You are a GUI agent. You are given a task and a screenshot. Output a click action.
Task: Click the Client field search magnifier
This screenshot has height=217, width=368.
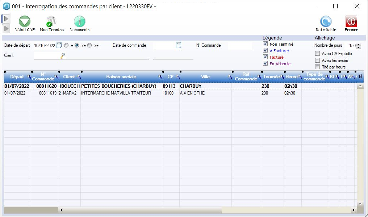tap(63, 55)
